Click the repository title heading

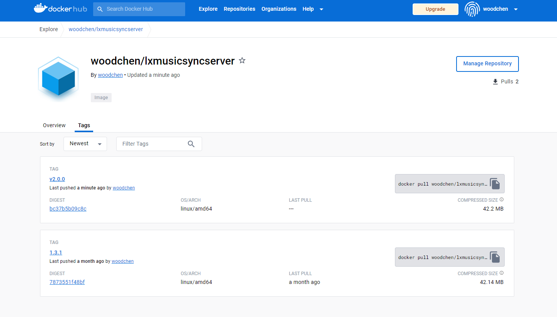(162, 61)
